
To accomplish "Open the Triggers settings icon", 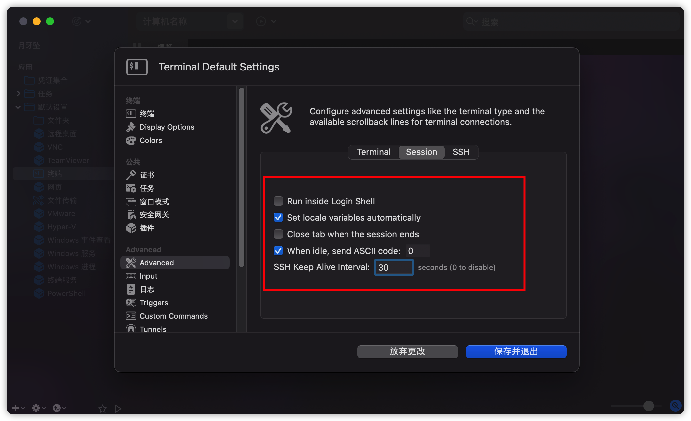I will click(x=131, y=303).
